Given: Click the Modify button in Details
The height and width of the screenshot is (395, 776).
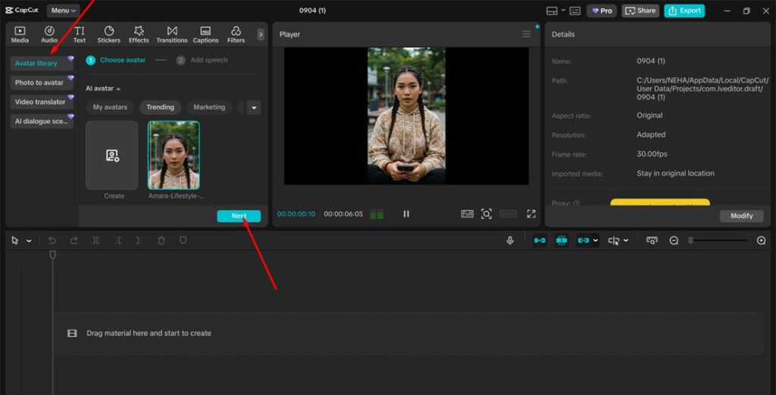Looking at the screenshot, I should coord(741,216).
